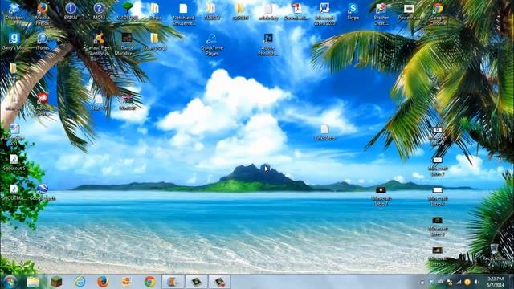
Task: Launch the Google Chrome desktop shortcut
Action: coord(438,14)
